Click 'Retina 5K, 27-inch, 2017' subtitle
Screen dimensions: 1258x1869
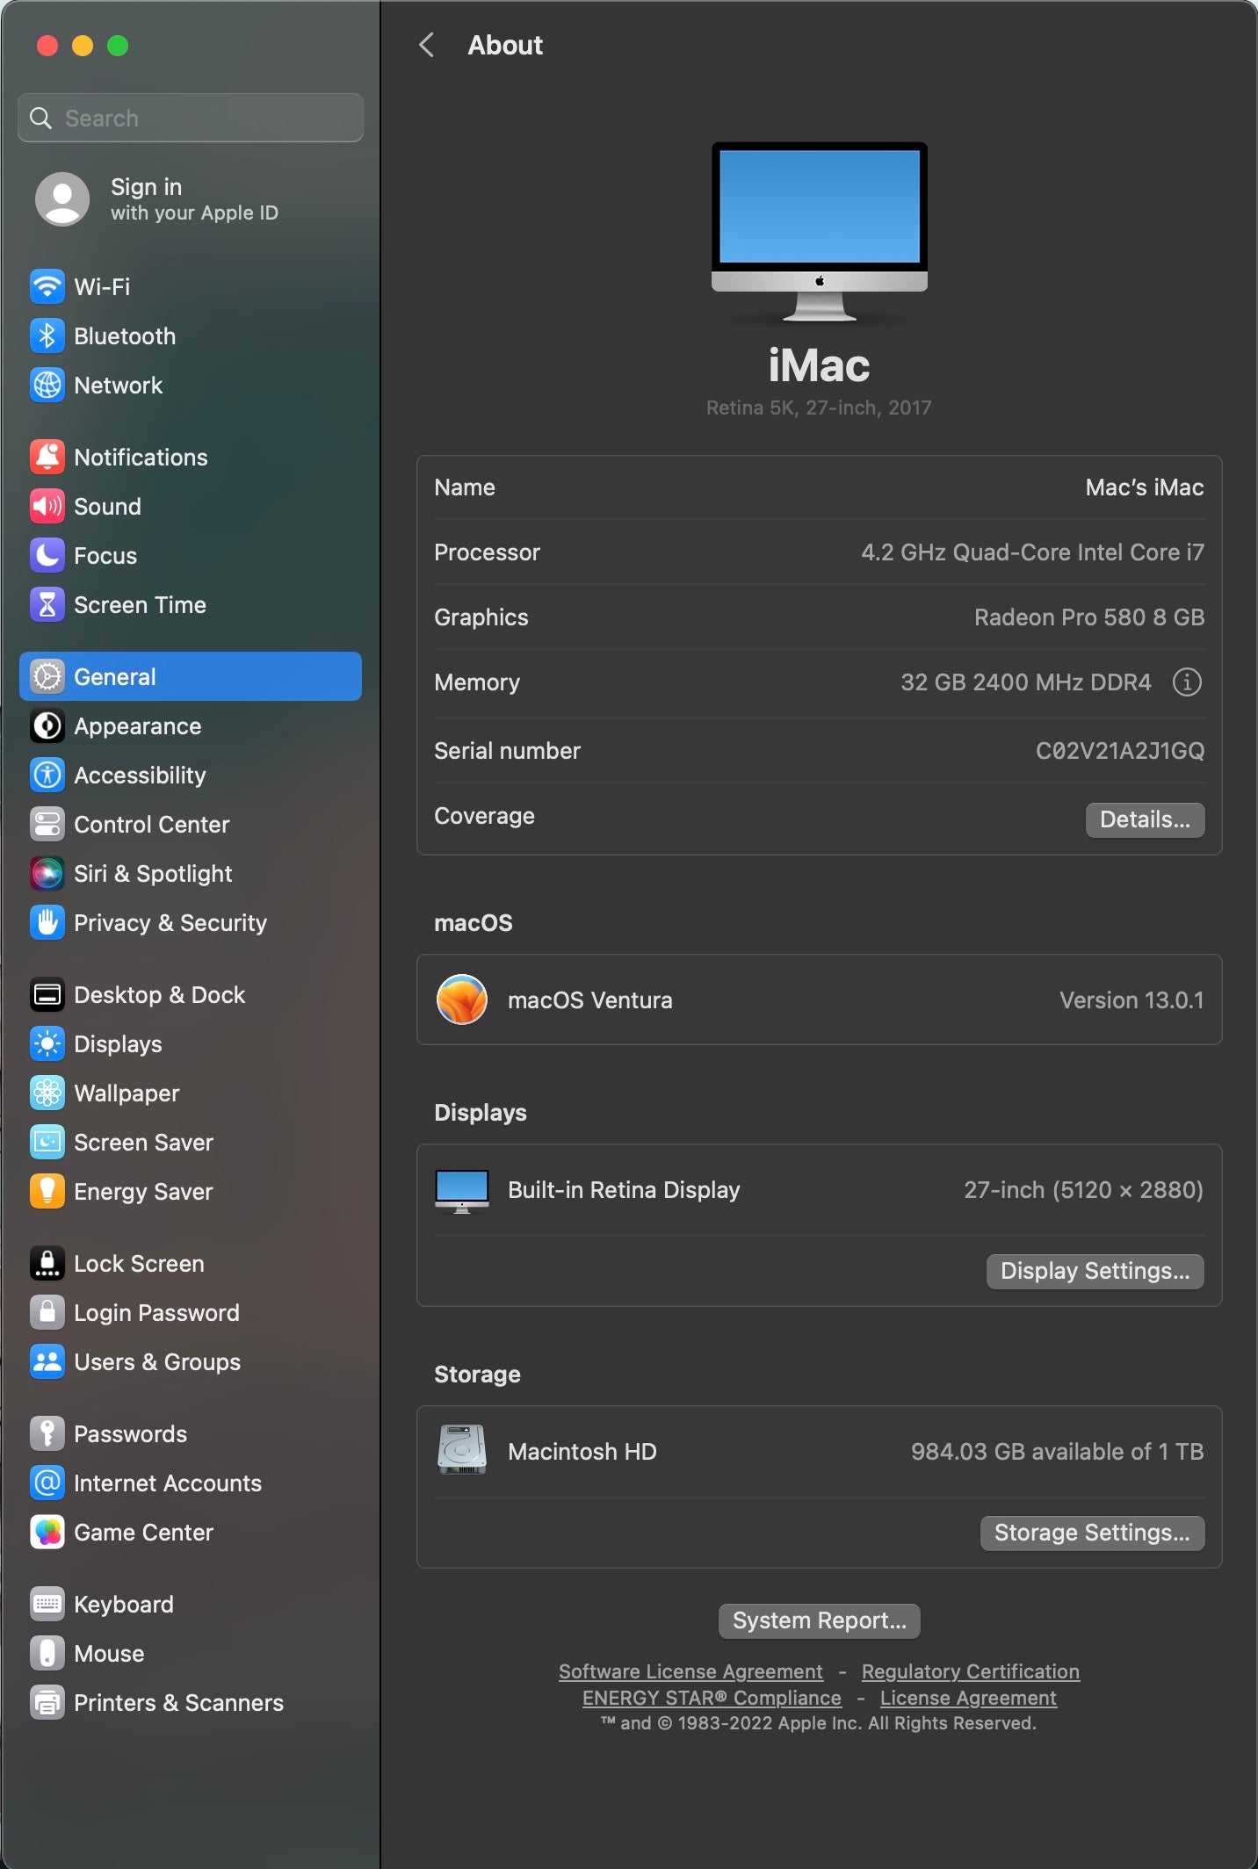coord(819,408)
